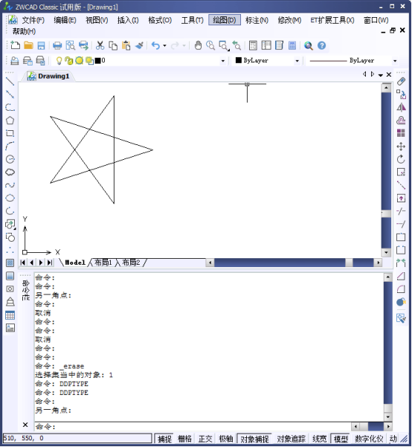Click the Print icon

[57, 45]
